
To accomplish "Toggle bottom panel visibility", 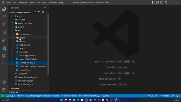I will [157, 3].
